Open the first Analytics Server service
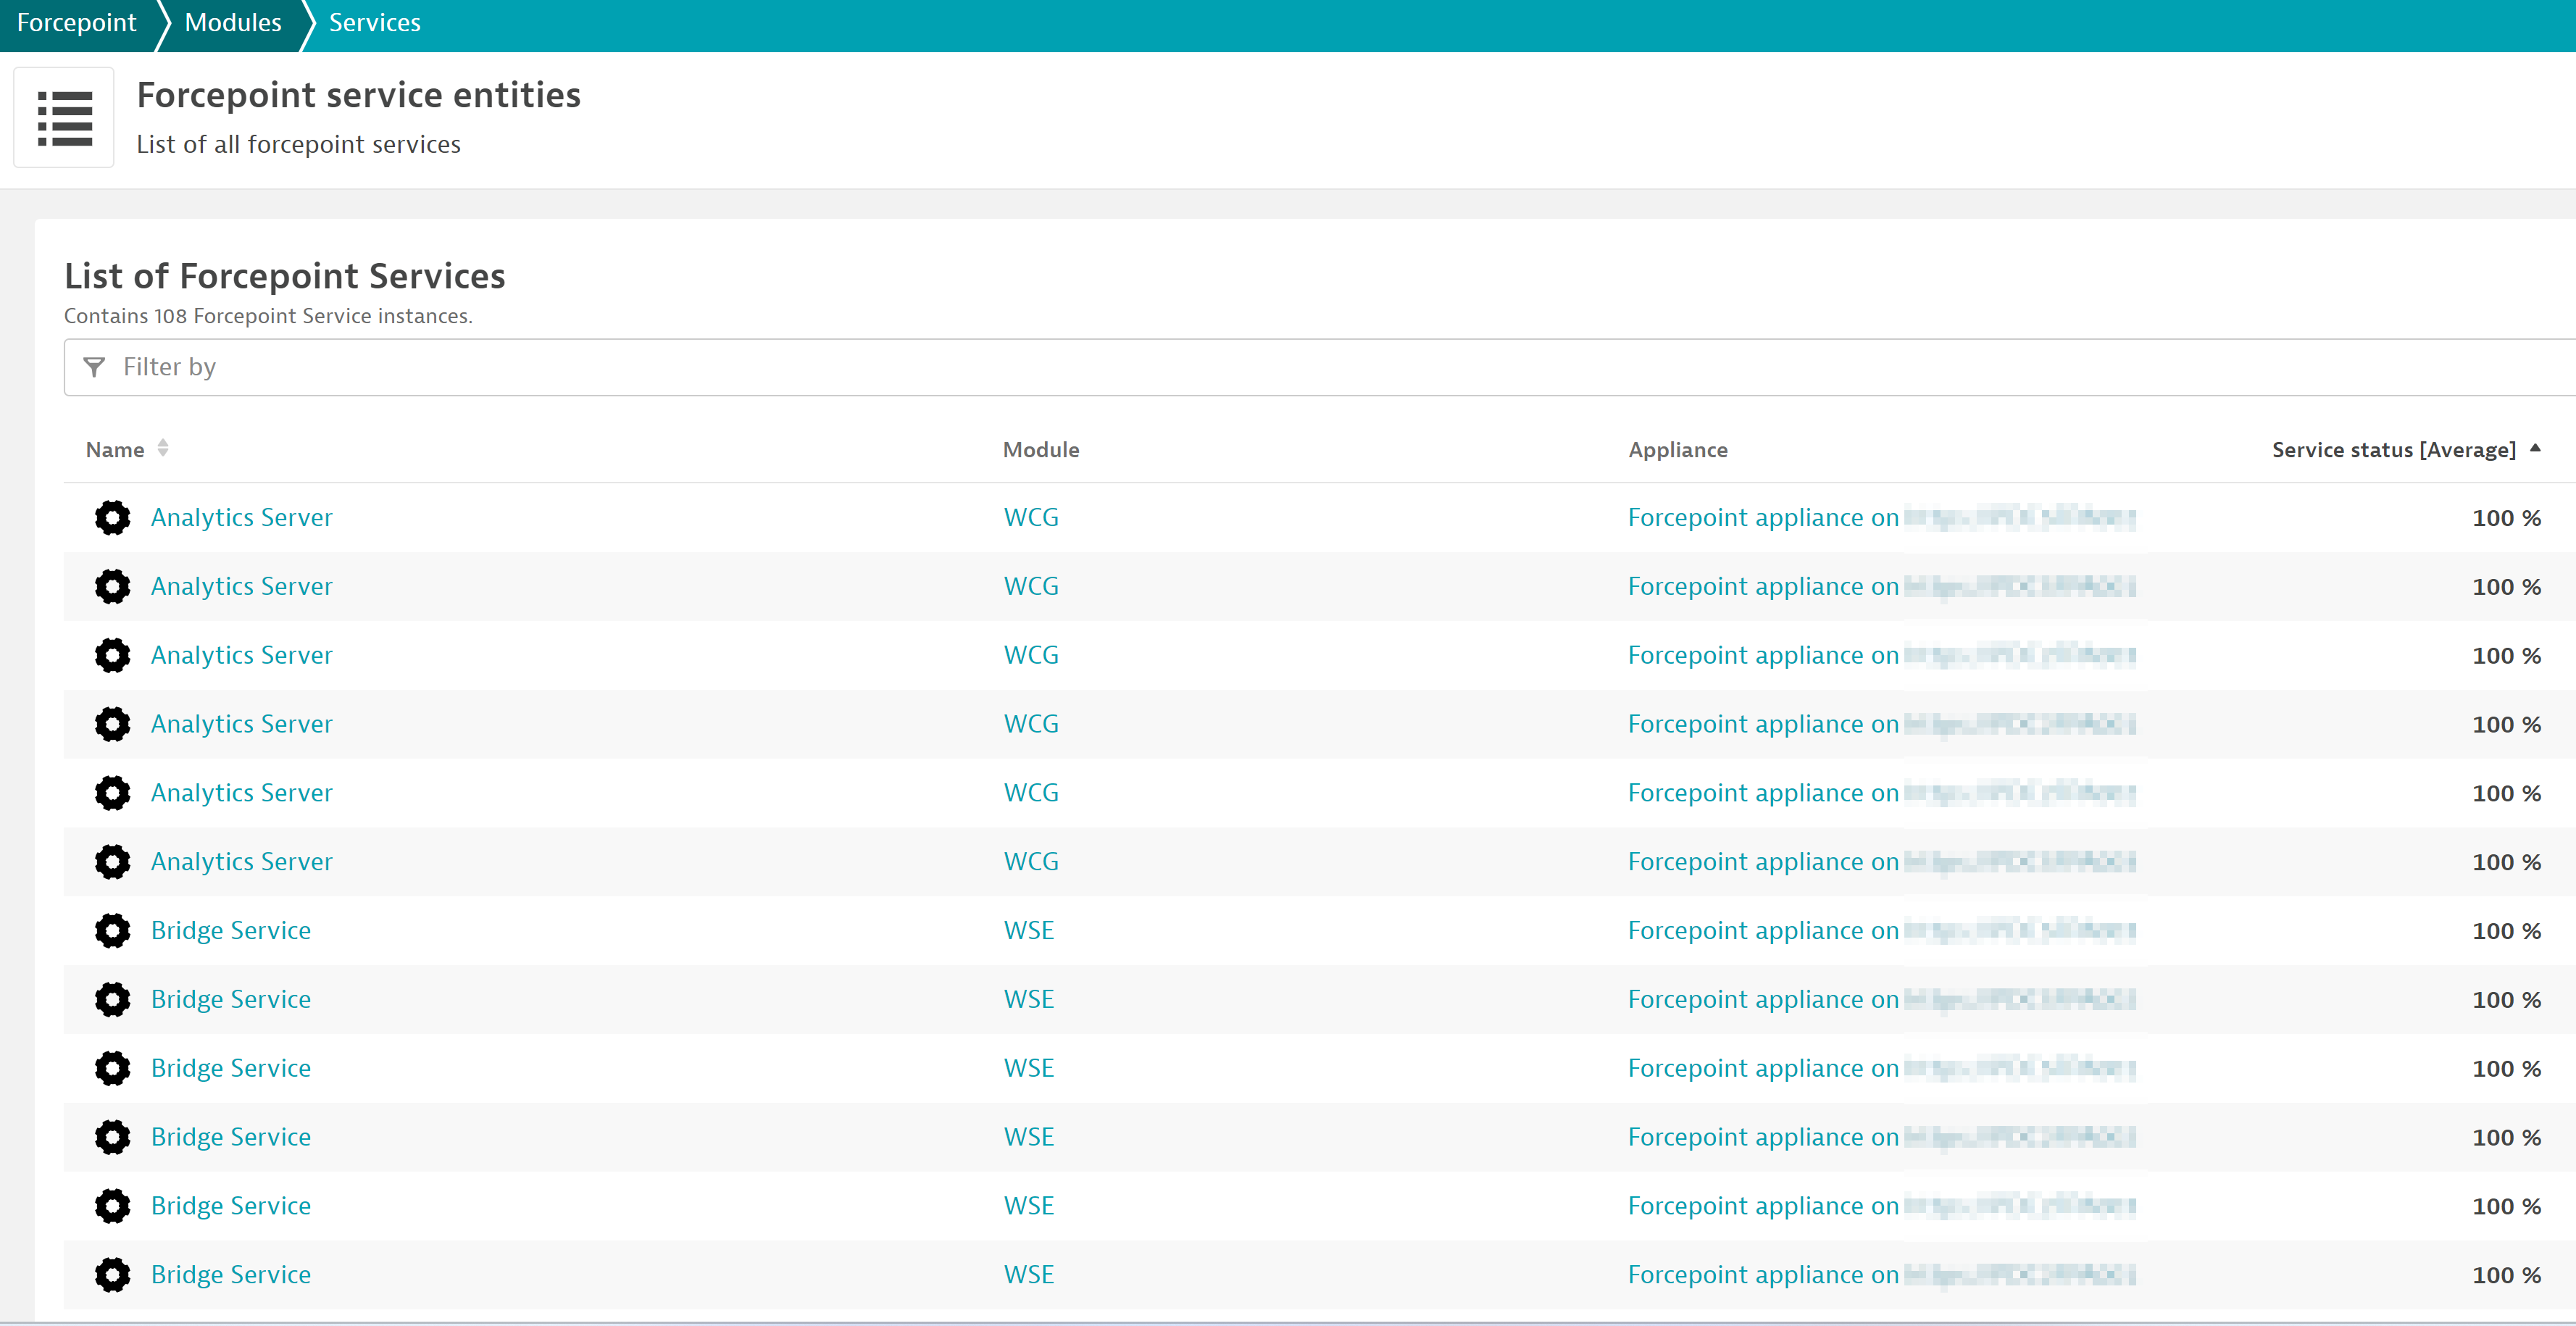 click(241, 517)
